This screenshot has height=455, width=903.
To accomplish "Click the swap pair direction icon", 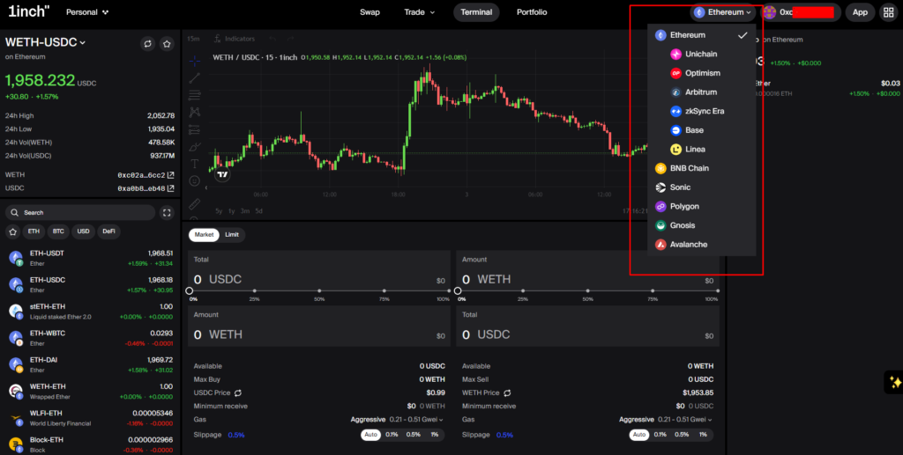I will [148, 44].
